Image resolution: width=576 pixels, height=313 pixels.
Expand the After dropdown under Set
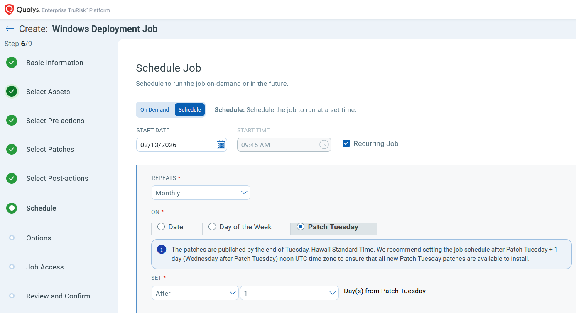[x=195, y=293]
